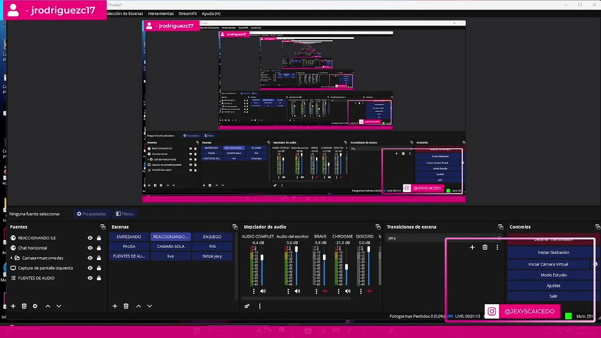
Task: Open source properties gear in Fuentes toolbar
Action: point(35,306)
